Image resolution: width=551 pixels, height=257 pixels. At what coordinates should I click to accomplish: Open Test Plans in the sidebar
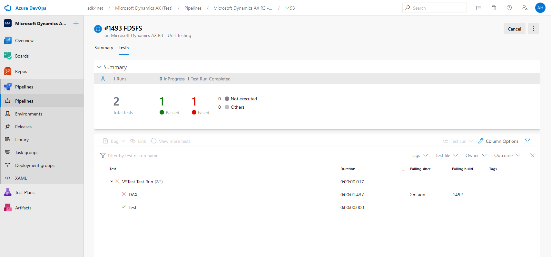point(42,192)
